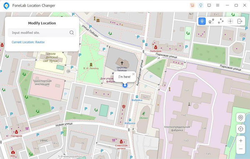Zoom out with the minus button
The width and height of the screenshot is (250, 159).
point(240,149)
